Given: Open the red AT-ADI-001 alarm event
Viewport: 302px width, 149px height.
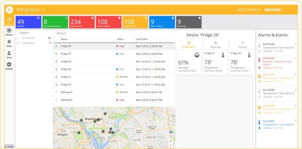Looking at the screenshot, I should point(277,63).
